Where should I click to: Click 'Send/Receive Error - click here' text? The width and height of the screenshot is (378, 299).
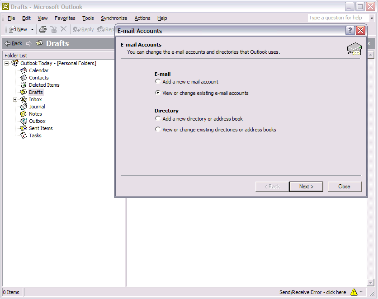(x=312, y=292)
